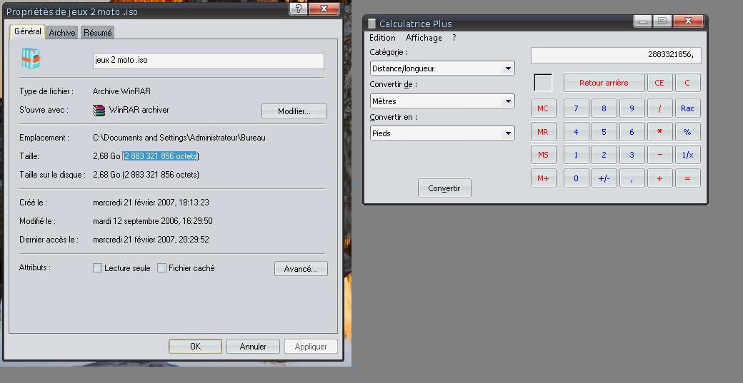Screen dimensions: 743x383
Task: Click the digit 5 key
Action: 604,132
